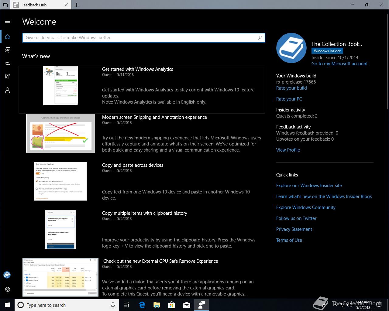This screenshot has height=311, width=389.
Task: Open Explore Windows Community link
Action: click(x=306, y=207)
